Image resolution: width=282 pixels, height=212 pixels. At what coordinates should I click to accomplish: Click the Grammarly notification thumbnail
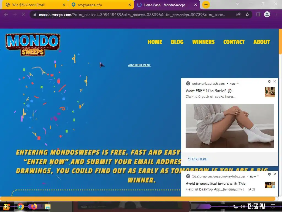click(x=270, y=185)
